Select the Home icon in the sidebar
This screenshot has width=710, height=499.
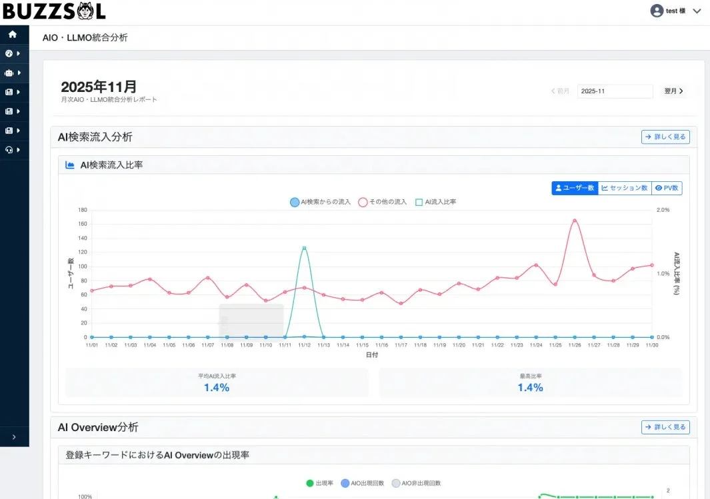click(12, 33)
